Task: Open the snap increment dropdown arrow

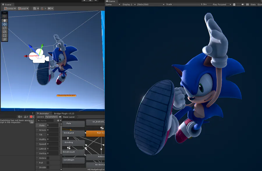Action: (x=52, y=8)
